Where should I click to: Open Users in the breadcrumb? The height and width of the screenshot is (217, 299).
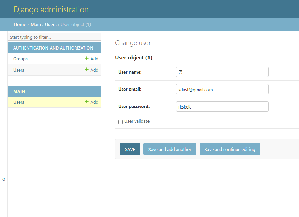51,25
